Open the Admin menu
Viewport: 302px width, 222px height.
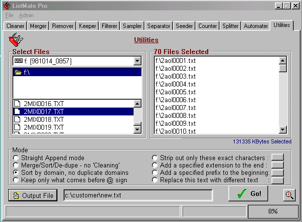[x=26, y=15]
